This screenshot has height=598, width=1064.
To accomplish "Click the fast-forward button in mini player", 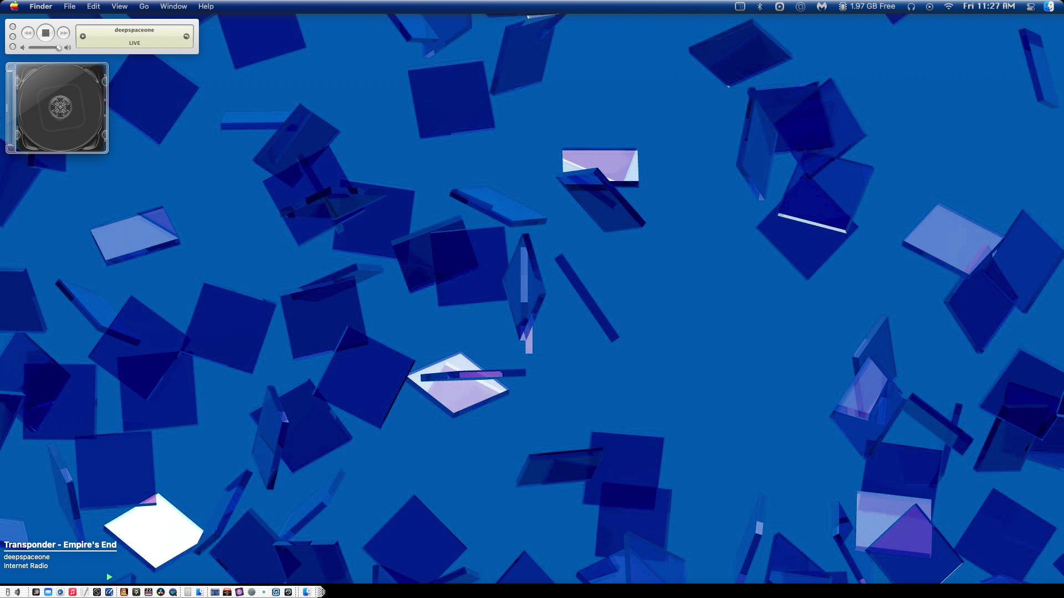I will click(x=64, y=33).
